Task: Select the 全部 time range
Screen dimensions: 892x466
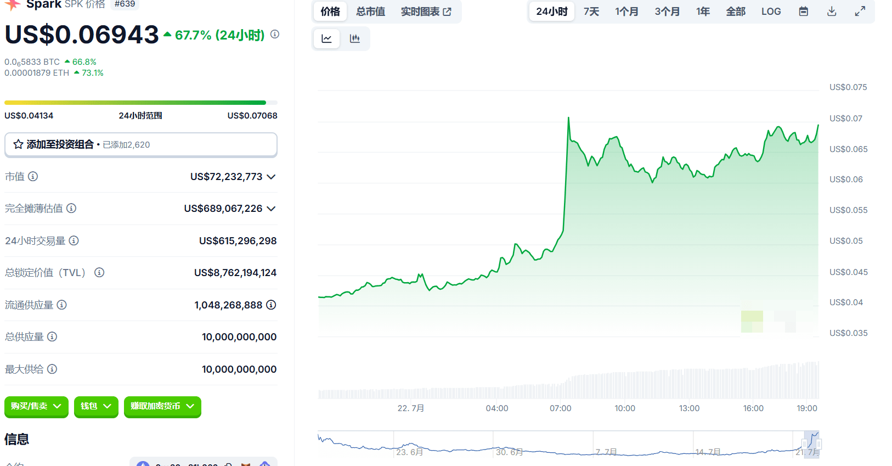Action: tap(736, 12)
